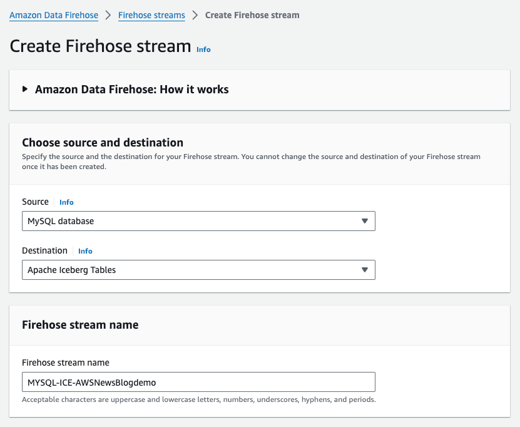Click the 'Choose source and destination' section heading

click(x=103, y=143)
